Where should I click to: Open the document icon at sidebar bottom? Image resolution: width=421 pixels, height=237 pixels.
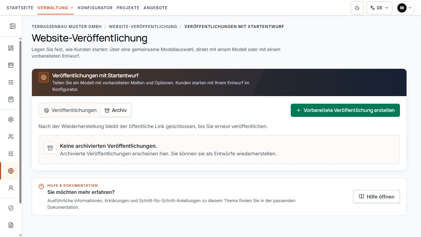click(11, 225)
